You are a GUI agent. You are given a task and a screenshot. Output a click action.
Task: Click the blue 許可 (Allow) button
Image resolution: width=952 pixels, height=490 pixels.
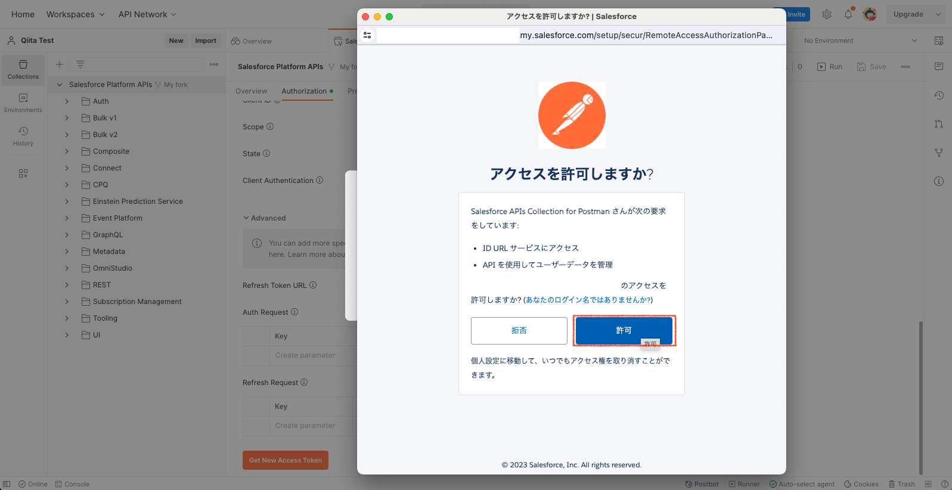(x=624, y=330)
